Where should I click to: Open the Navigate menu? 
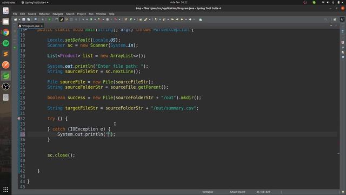tap(58, 14)
